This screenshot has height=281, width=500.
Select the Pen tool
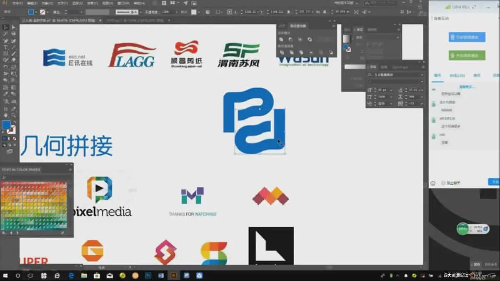tap(6, 41)
